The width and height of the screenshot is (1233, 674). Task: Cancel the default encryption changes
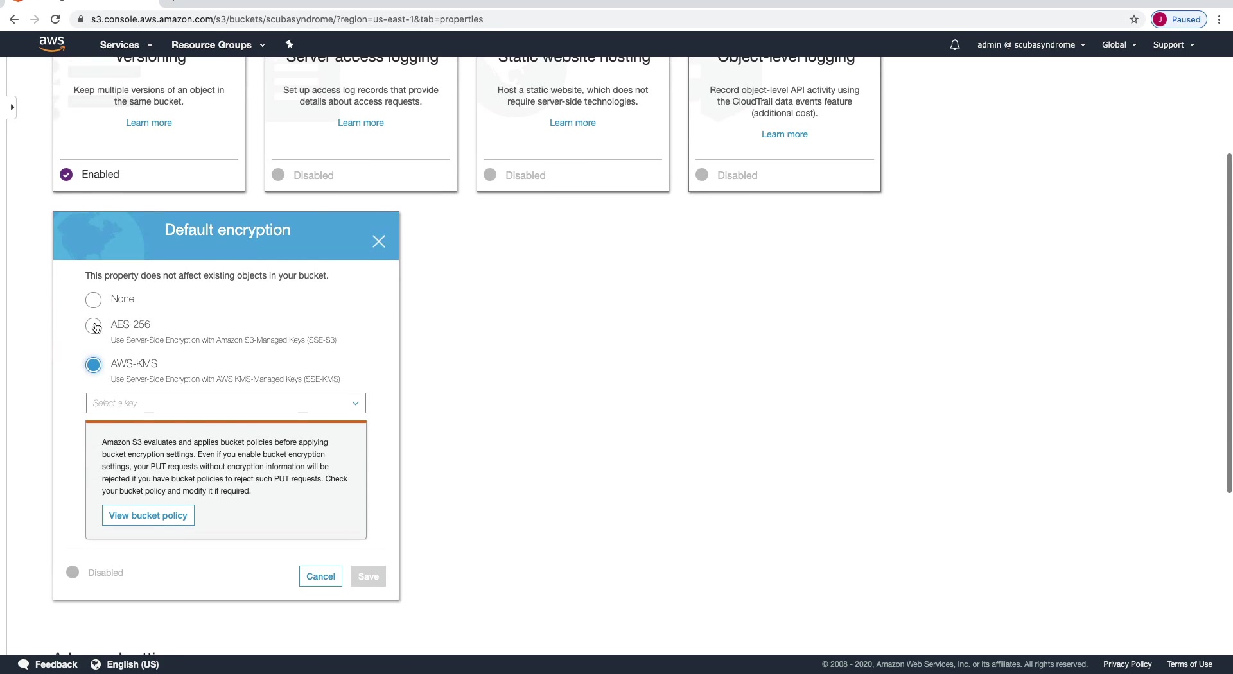(x=320, y=576)
